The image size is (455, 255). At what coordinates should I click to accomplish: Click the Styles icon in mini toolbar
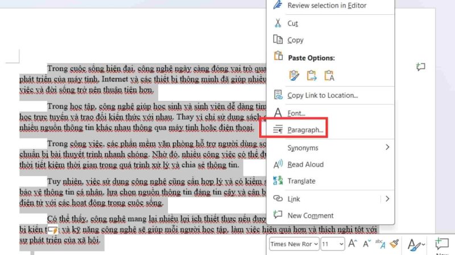pos(414,245)
